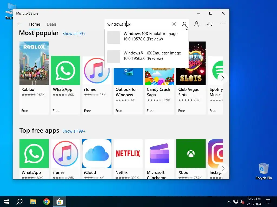Launch Google Chrome from taskbar
This screenshot has width=277, height=207.
[x=47, y=202]
